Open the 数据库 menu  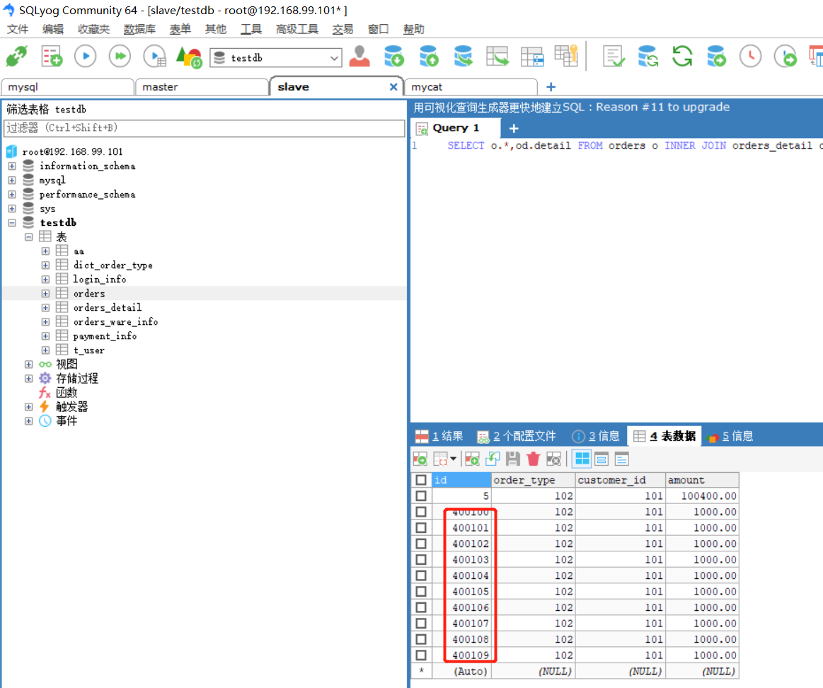pos(139,30)
